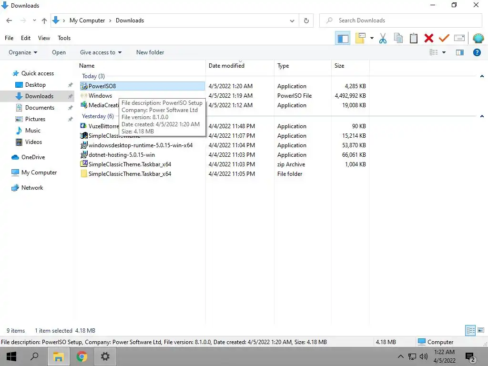488x366 pixels.
Task: Click the change view layout icon
Action: coord(434,52)
